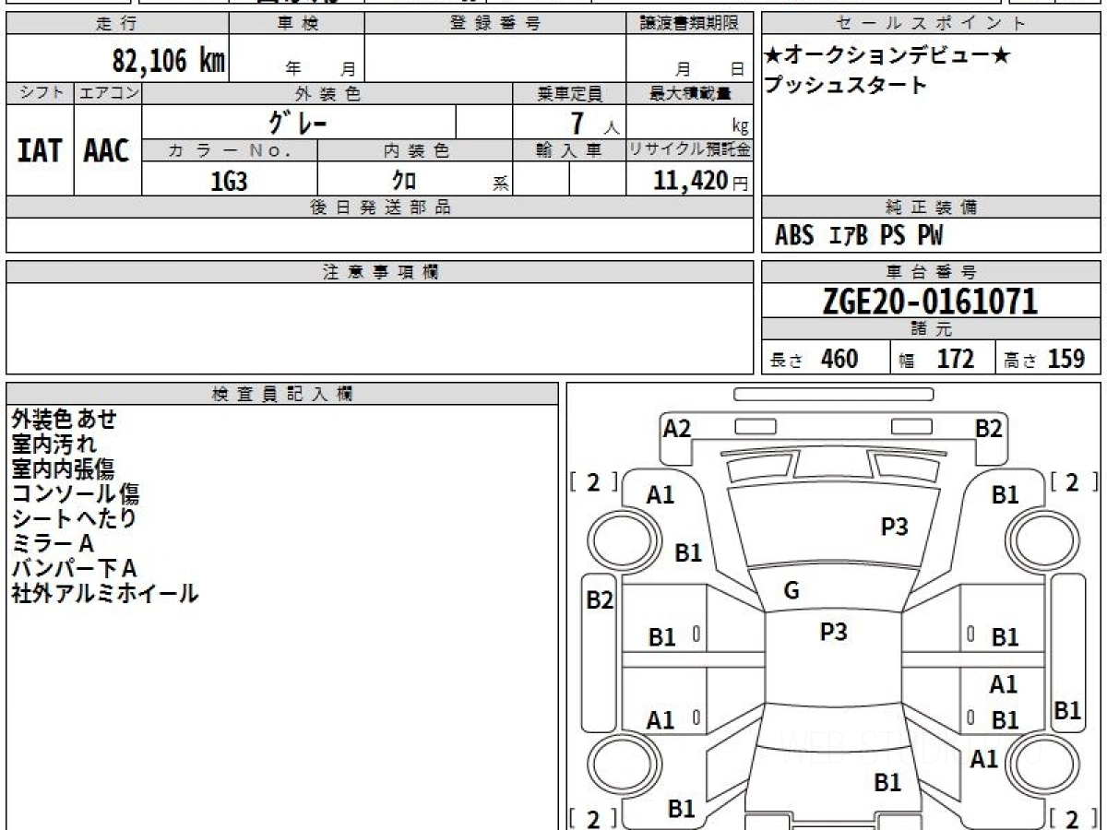Click the height value 高さ 159
Viewport: 1107px width, 830px height.
click(1045, 359)
